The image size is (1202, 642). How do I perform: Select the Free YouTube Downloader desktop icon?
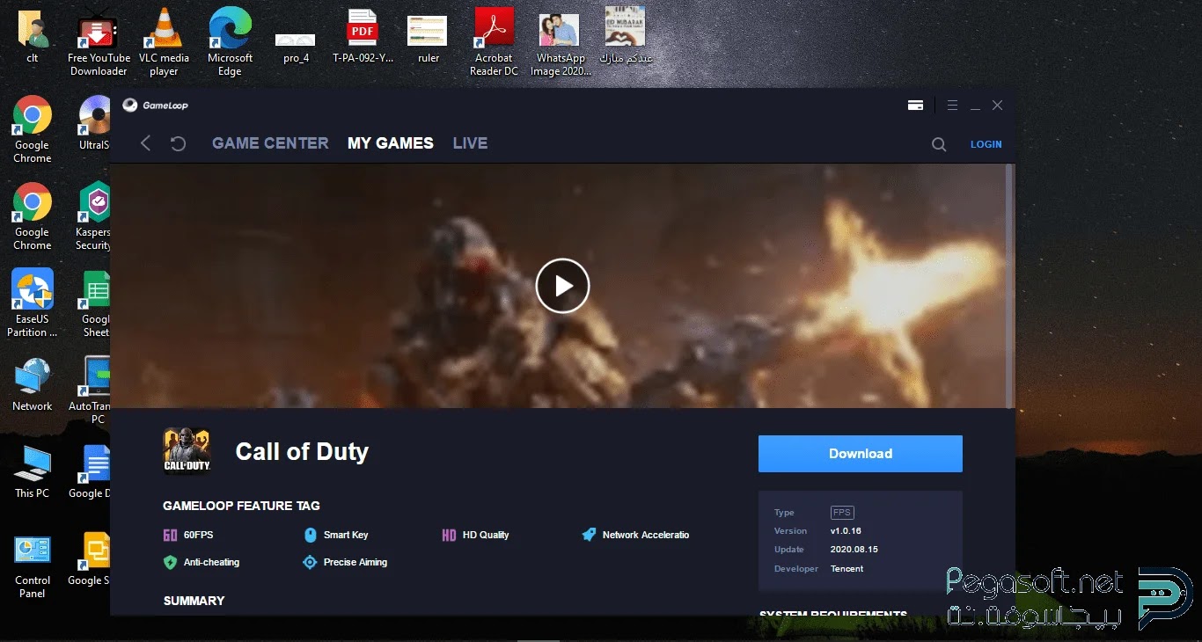click(x=99, y=42)
